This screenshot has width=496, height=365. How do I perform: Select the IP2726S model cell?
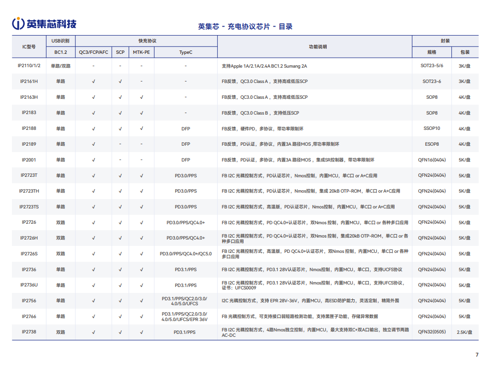29,253
